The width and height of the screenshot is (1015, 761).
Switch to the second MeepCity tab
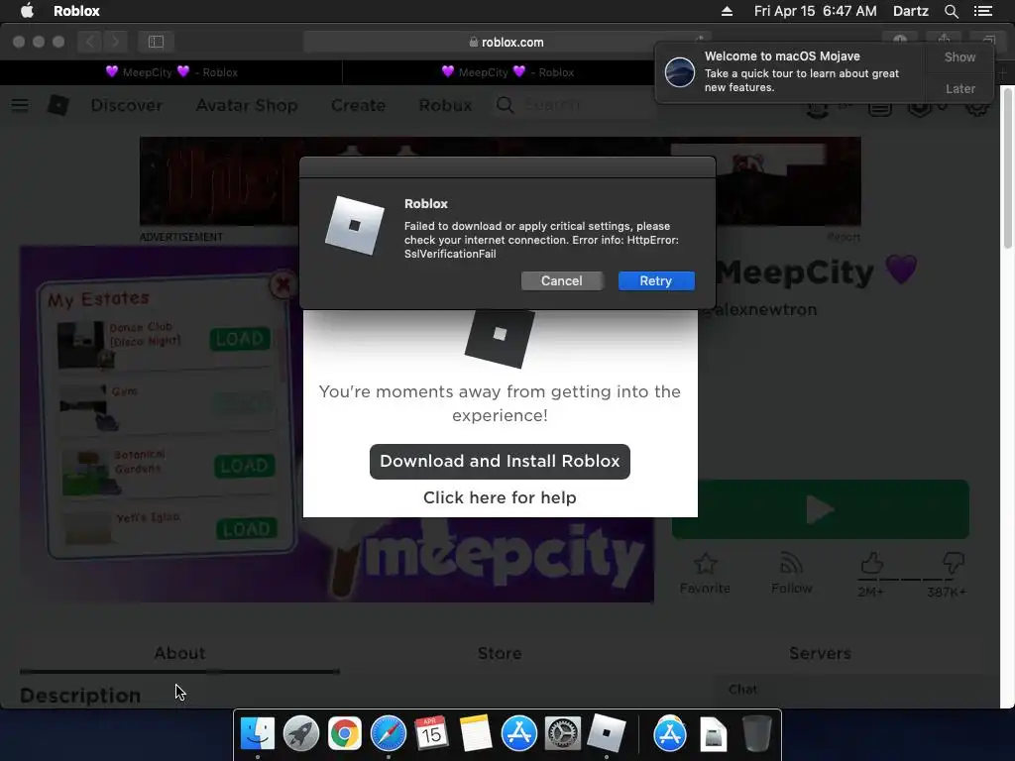point(507,71)
